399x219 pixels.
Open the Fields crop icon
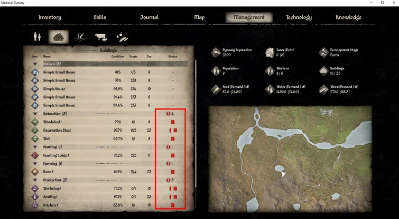pyautogui.click(x=80, y=37)
